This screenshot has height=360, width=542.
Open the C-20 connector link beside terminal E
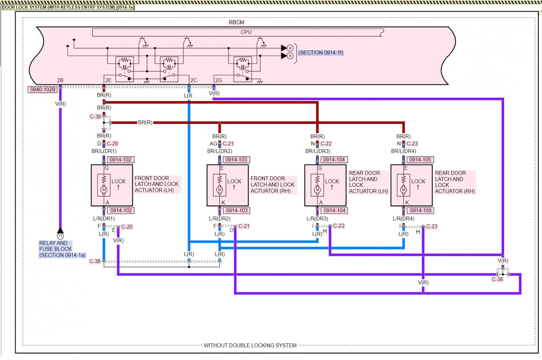(127, 227)
